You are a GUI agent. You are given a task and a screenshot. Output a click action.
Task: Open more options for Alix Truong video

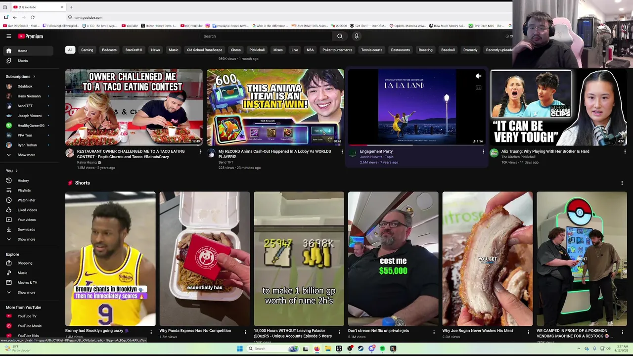click(625, 152)
